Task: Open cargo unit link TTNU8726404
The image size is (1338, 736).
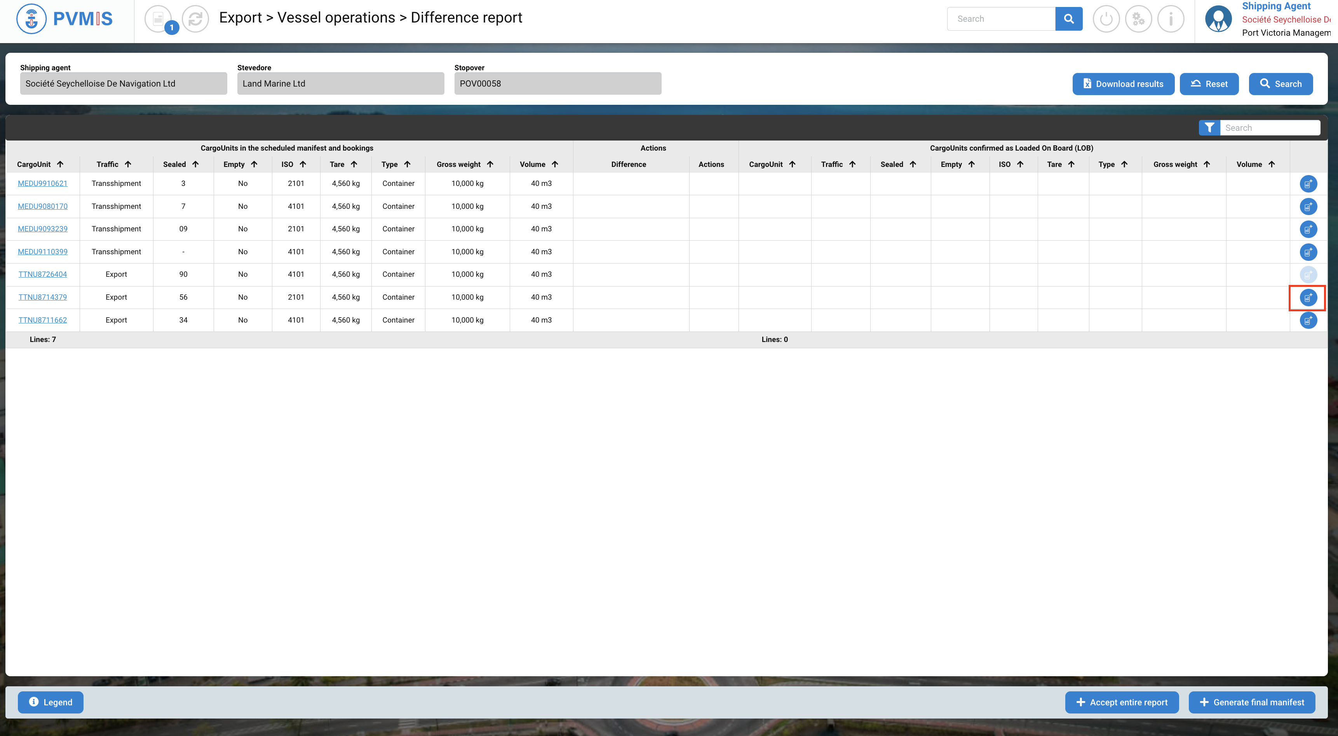Action: point(43,274)
